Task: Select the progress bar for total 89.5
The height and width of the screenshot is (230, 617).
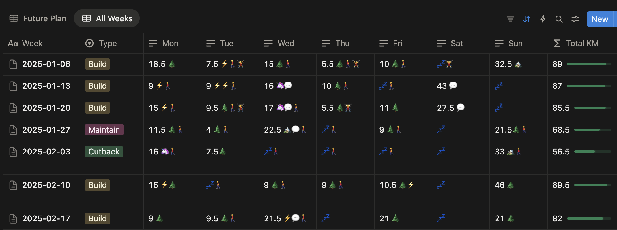Action: coord(593,185)
